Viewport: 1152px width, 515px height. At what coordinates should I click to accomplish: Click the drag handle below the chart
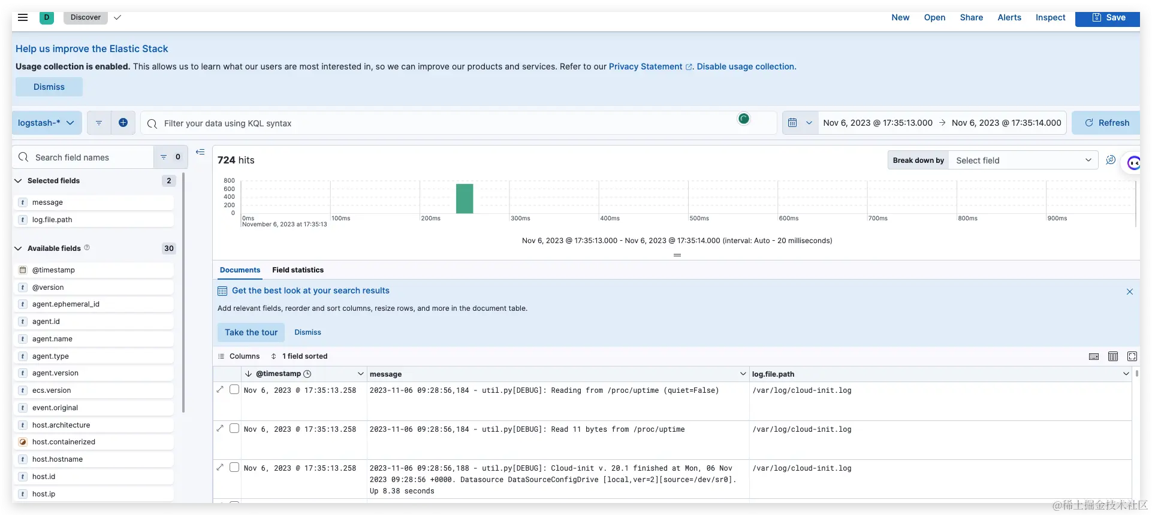point(677,255)
